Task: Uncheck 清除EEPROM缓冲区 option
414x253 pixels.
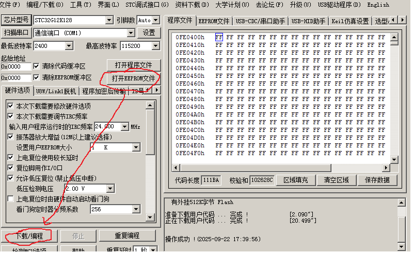Action: click(x=37, y=78)
